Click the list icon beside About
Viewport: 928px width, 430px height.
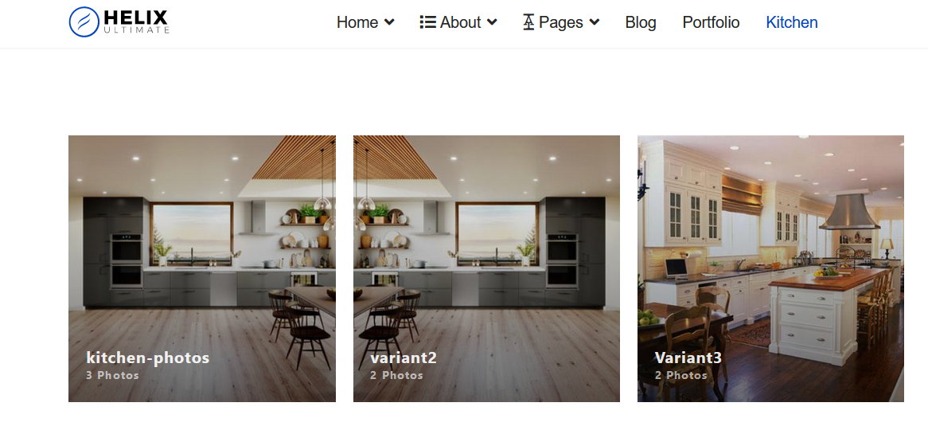(428, 22)
